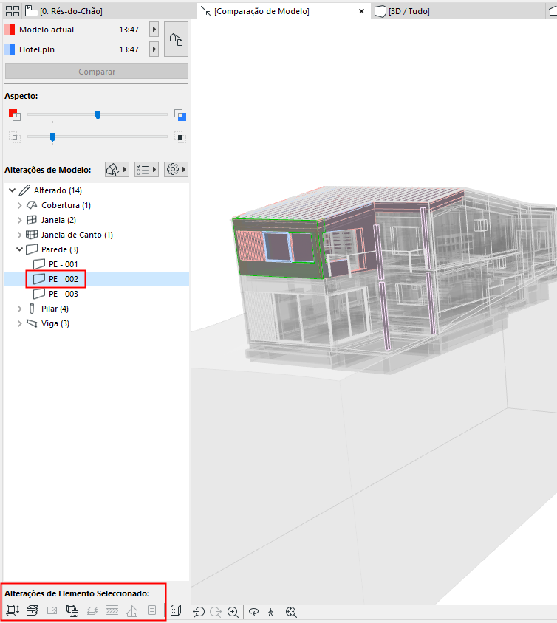
Task: Click the zoom in magnifier icon
Action: click(233, 612)
